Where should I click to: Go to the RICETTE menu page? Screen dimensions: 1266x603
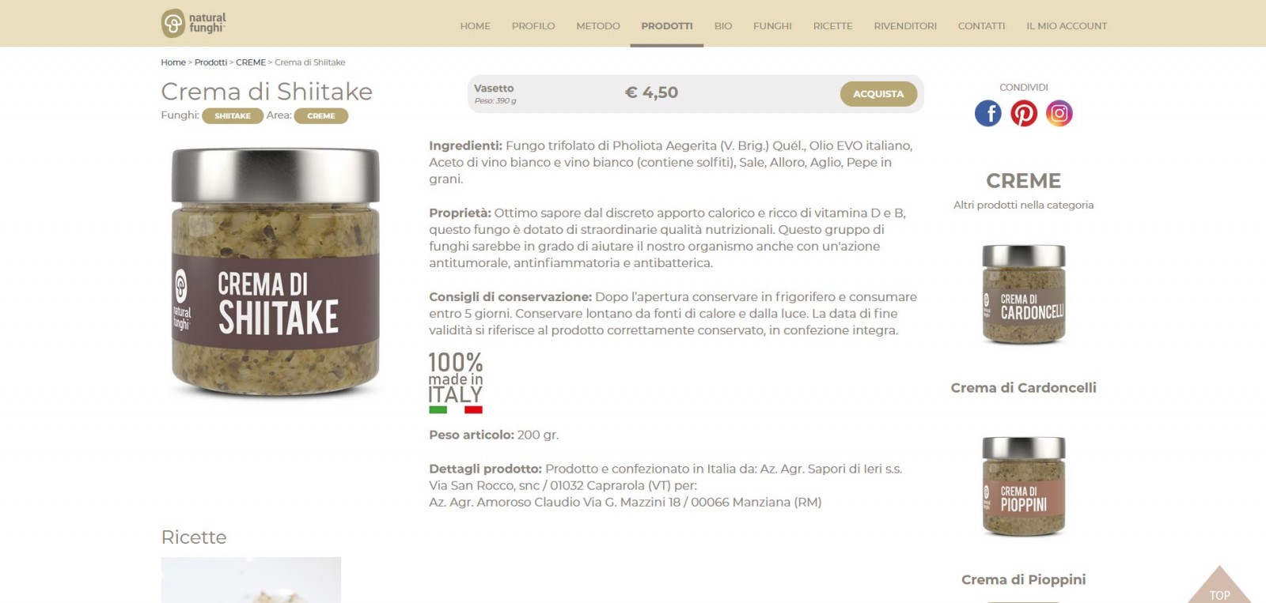(833, 26)
